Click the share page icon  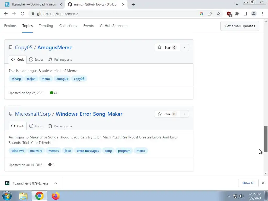210,14
